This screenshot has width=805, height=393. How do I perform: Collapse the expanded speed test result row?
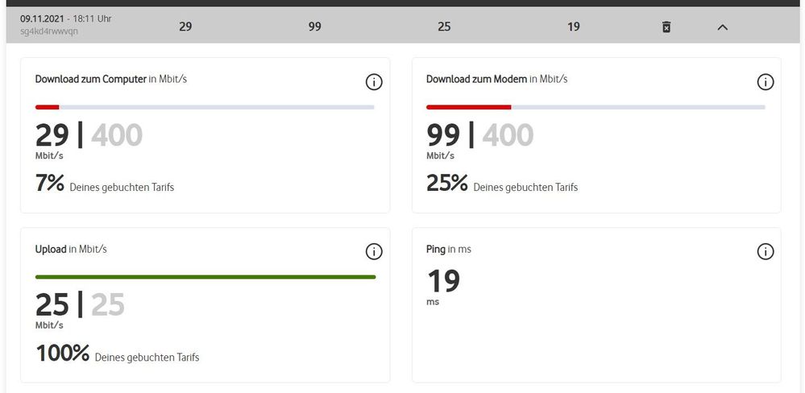tap(722, 27)
